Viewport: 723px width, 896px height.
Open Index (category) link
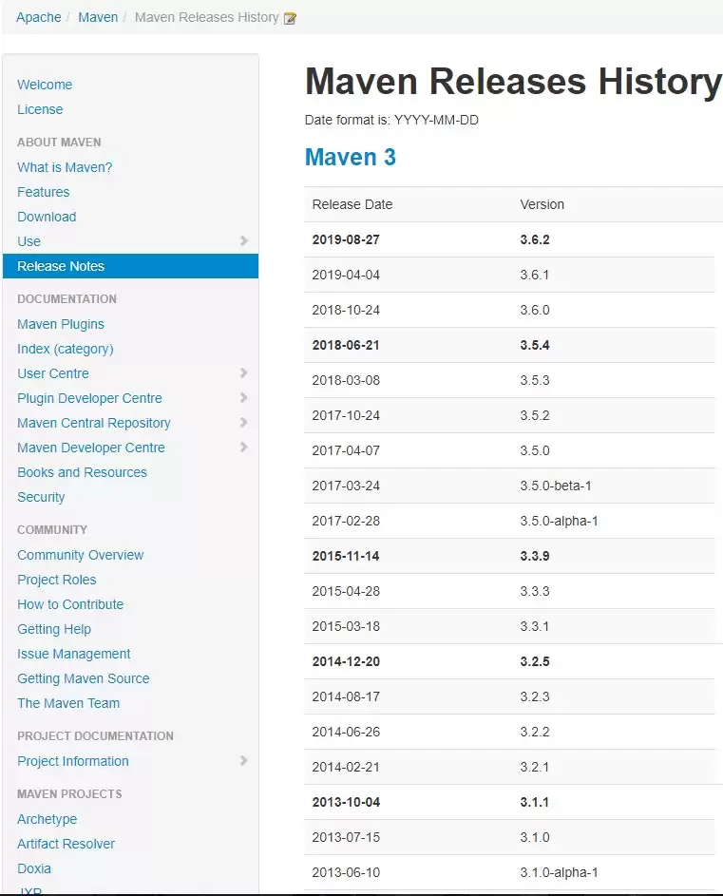click(x=66, y=349)
